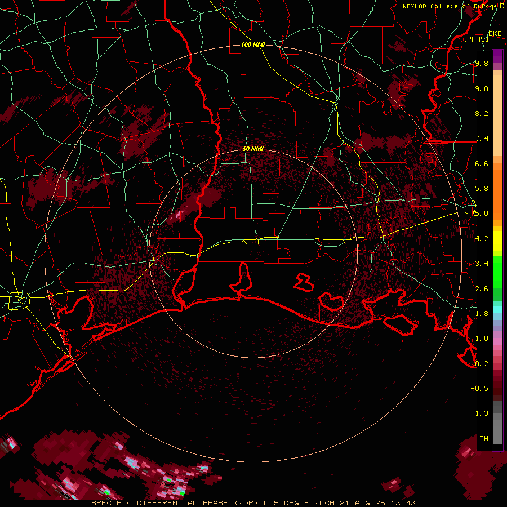Click the -1.3 scale label
This screenshot has height=507, width=507.
pos(479,413)
